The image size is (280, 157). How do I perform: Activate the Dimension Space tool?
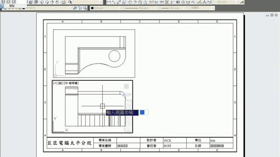[167, 2]
